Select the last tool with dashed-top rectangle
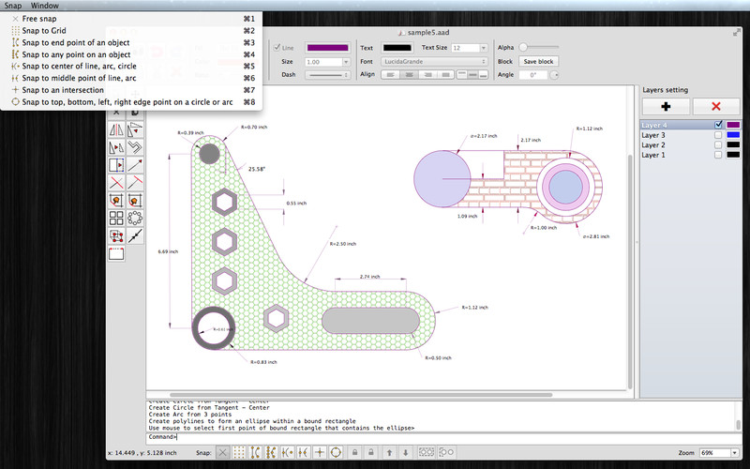 click(x=116, y=253)
